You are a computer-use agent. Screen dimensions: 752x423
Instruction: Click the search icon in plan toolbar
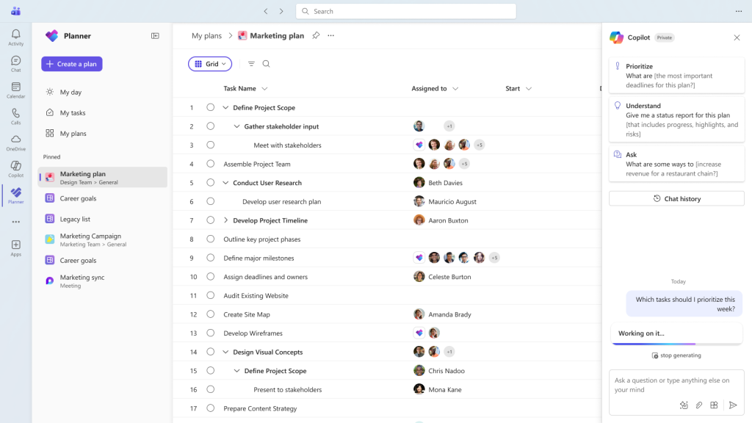click(266, 64)
